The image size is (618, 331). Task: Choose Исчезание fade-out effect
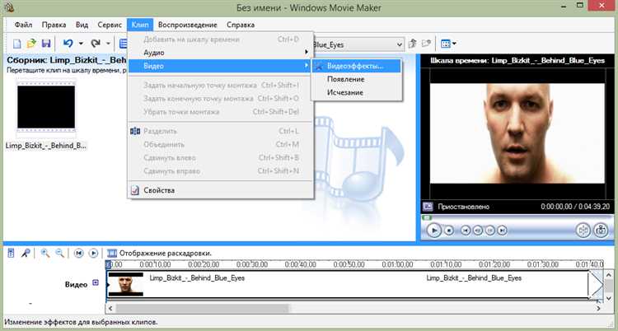click(x=356, y=92)
